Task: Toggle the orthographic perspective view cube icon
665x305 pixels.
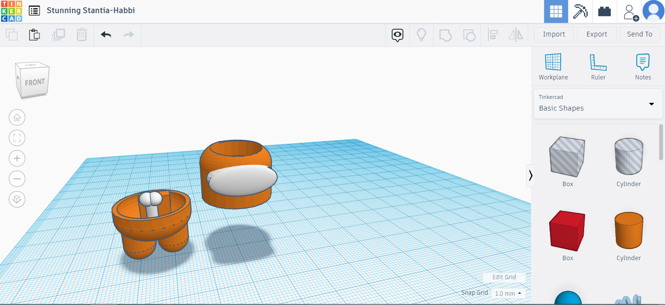Action: click(17, 199)
